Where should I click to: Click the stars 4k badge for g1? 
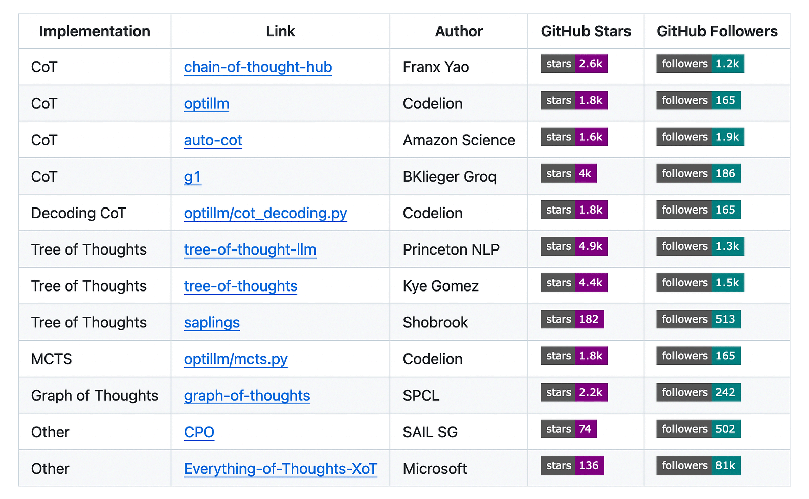[x=568, y=174]
